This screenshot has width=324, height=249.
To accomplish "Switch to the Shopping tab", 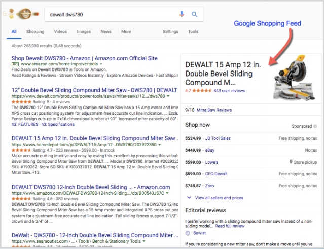I will pos(35,31).
